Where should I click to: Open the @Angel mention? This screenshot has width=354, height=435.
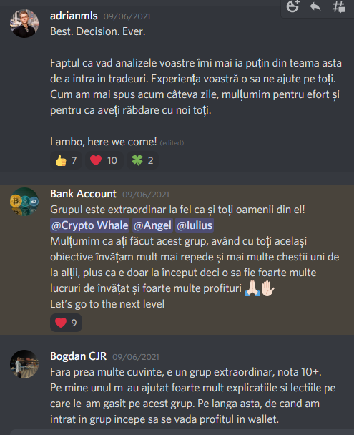152,225
